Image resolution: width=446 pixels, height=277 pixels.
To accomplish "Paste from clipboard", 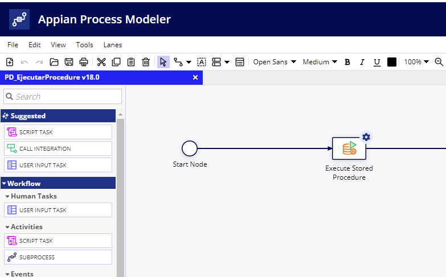I will tap(131, 62).
